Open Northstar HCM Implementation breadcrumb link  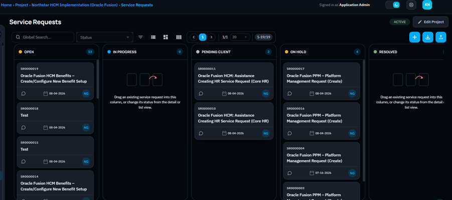[75, 5]
